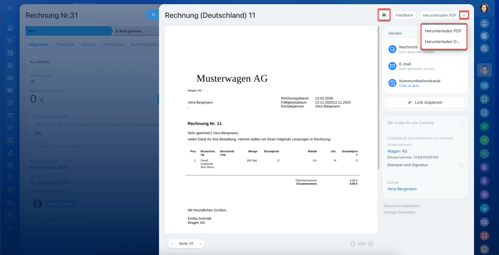Zoom out with the minus icon
Image resolution: width=499 pixels, height=255 pixels.
(352, 244)
